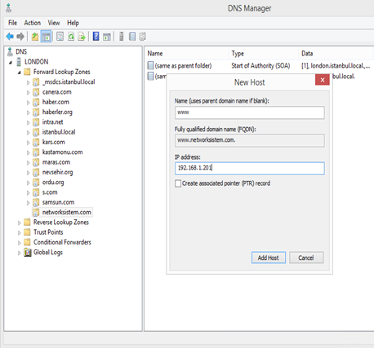The width and height of the screenshot is (374, 348).
Task: Open the Help menu
Action: pos(73,23)
